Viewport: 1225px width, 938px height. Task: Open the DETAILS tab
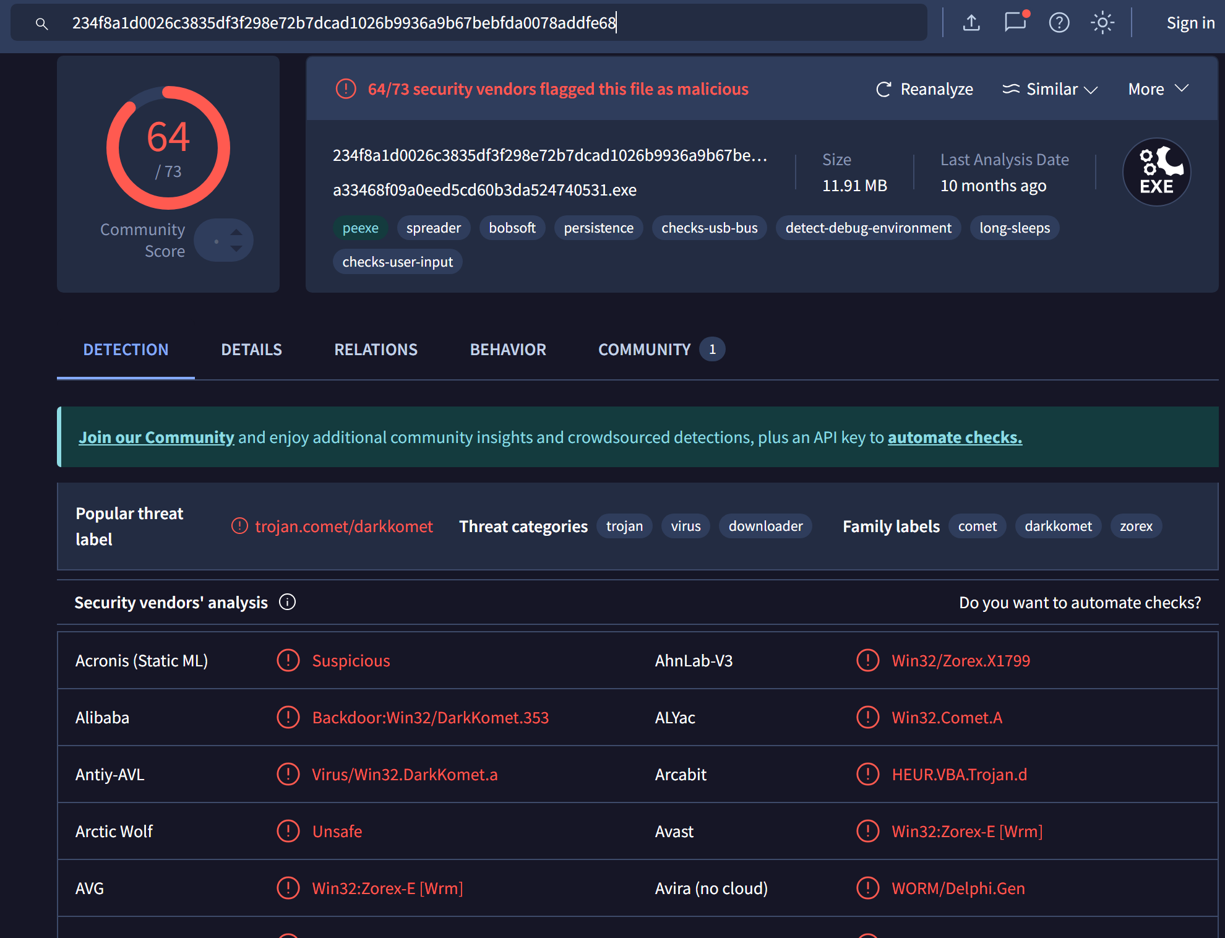pyautogui.click(x=251, y=350)
